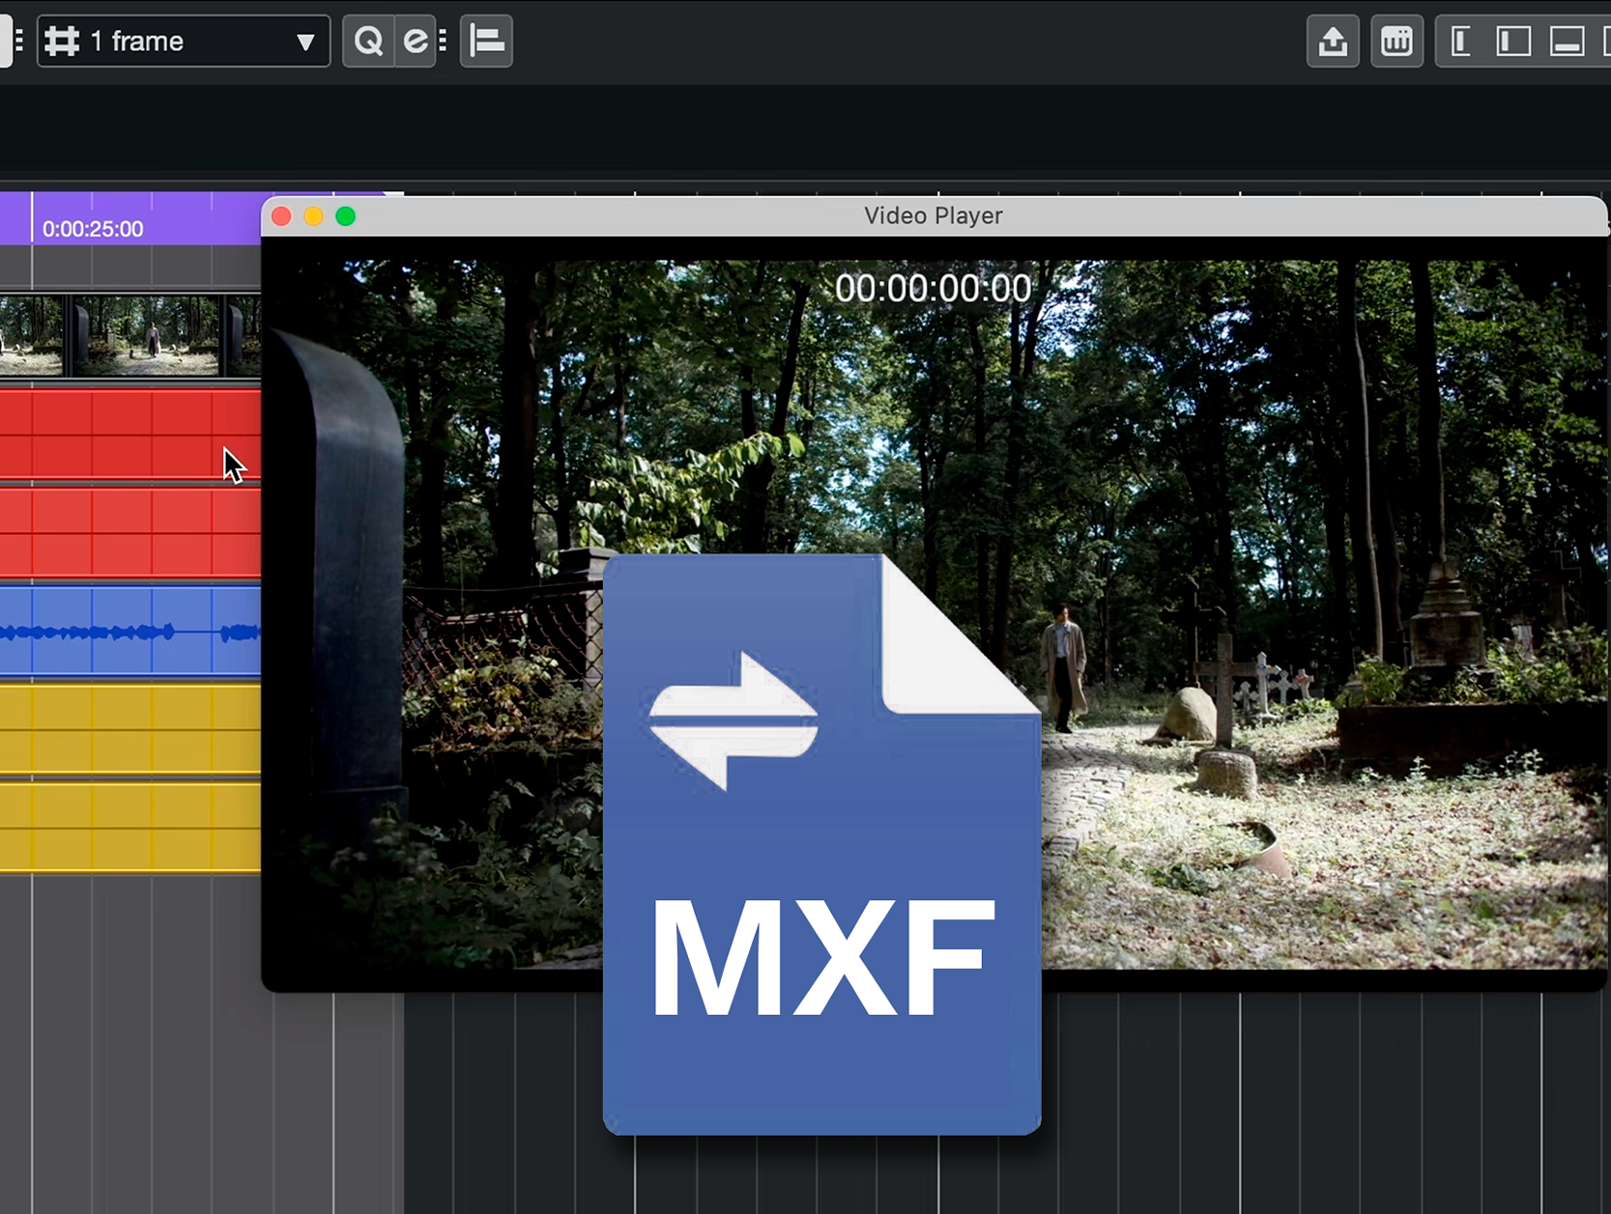This screenshot has width=1611, height=1214.
Task: Select the blue audio waveform clip
Action: 129,632
